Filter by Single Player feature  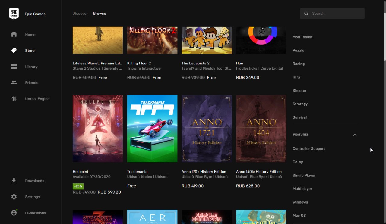[x=304, y=176]
